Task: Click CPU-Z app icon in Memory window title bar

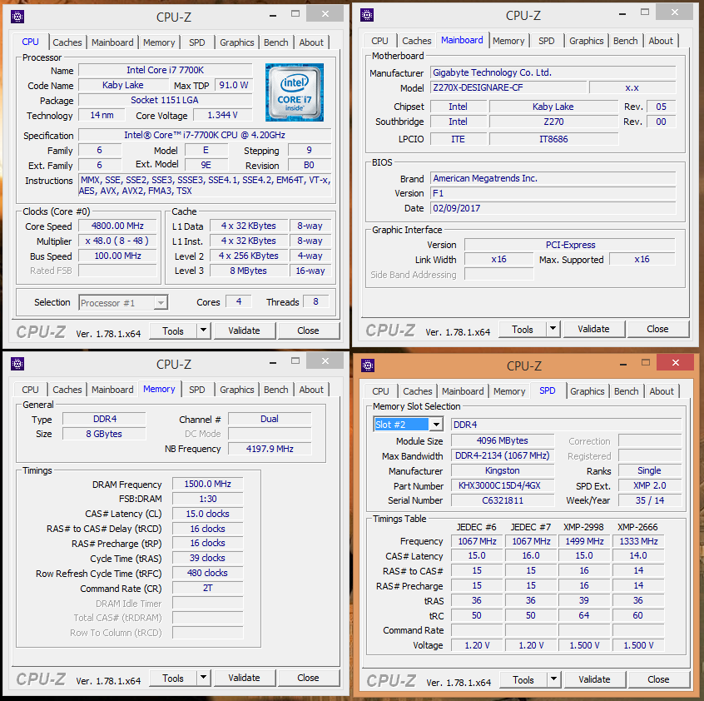Action: [17, 364]
